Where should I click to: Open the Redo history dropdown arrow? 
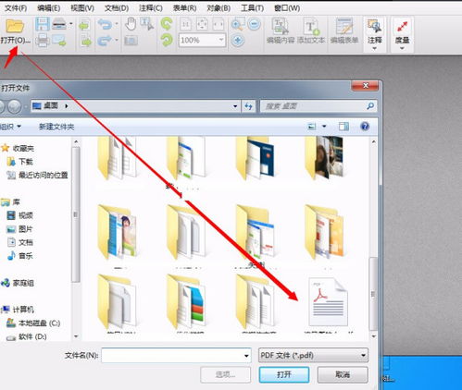pyautogui.click(x=117, y=40)
